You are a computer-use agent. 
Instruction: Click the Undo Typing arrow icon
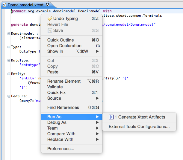50,19
